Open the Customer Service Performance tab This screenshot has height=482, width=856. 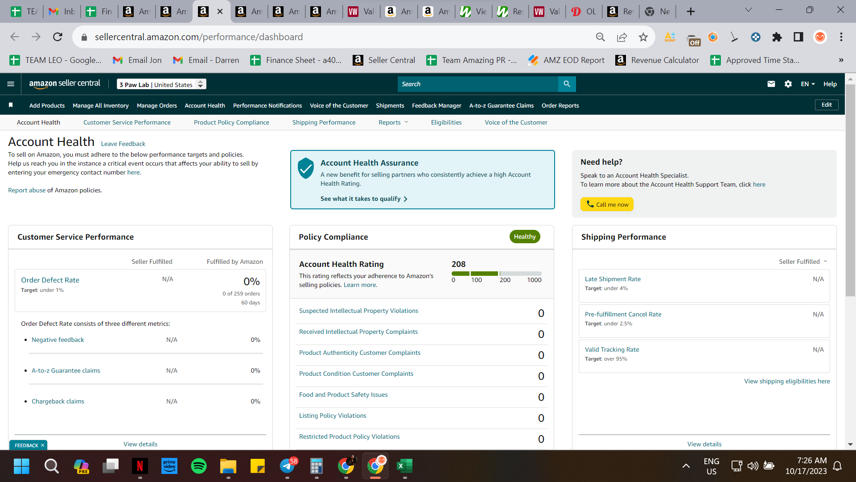[127, 122]
